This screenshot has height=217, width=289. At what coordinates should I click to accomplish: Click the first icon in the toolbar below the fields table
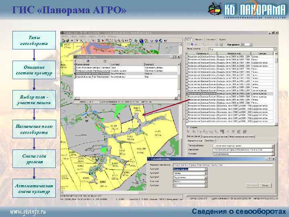click(188, 131)
